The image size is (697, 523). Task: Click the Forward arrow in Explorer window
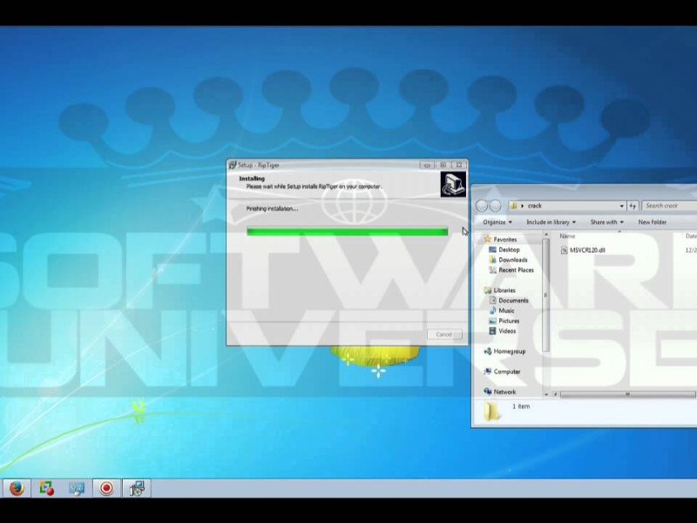[495, 206]
